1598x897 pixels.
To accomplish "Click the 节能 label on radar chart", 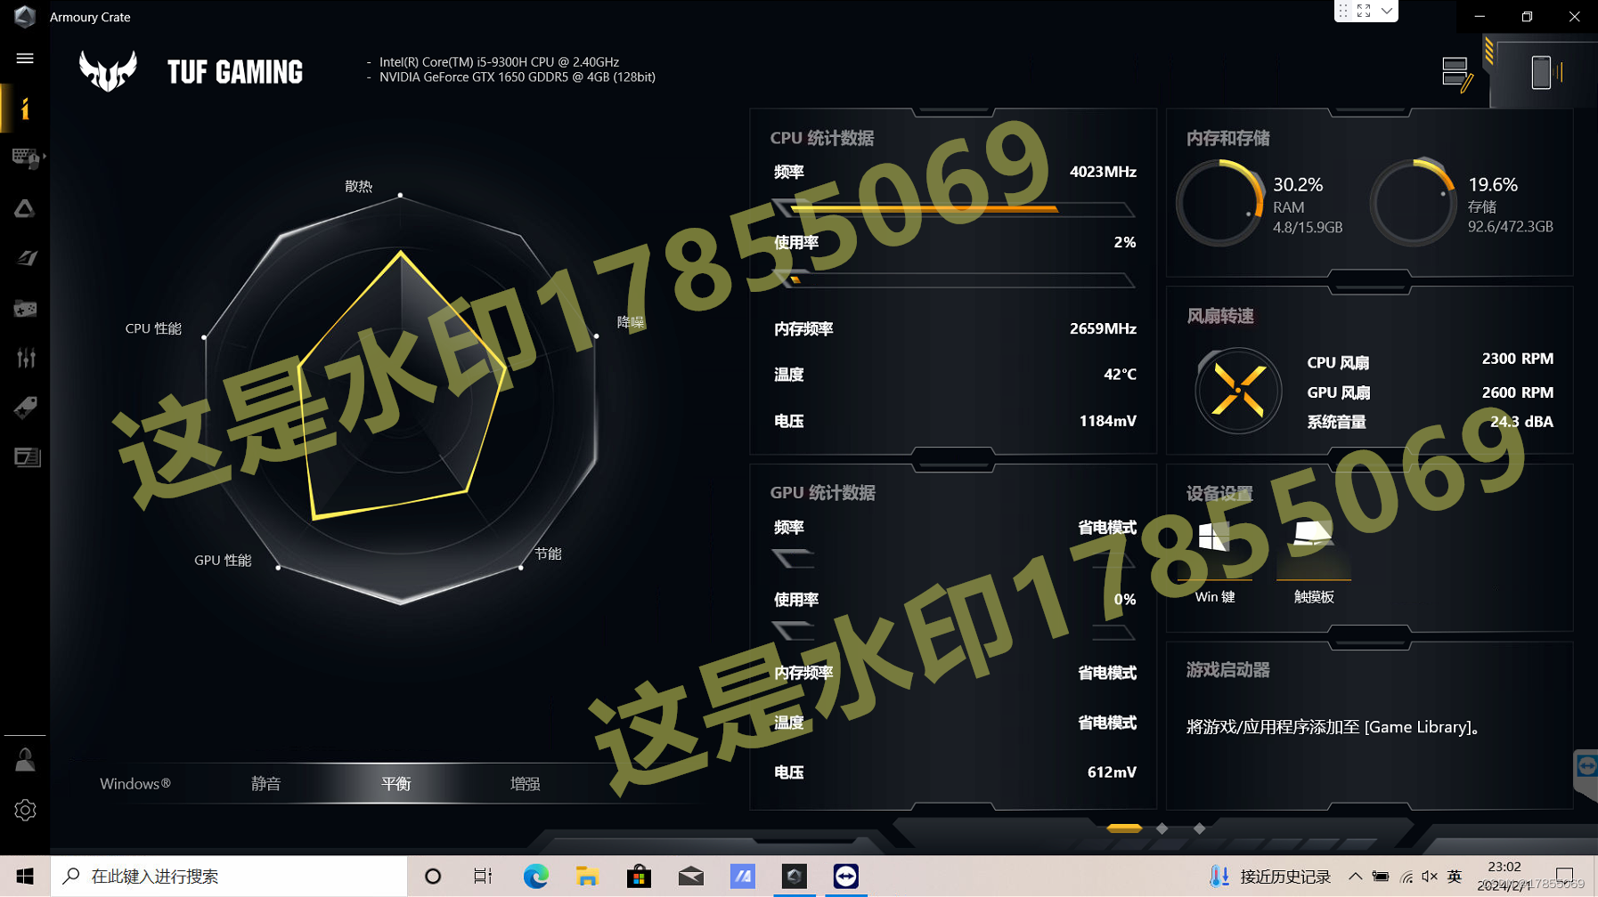I will coord(548,554).
